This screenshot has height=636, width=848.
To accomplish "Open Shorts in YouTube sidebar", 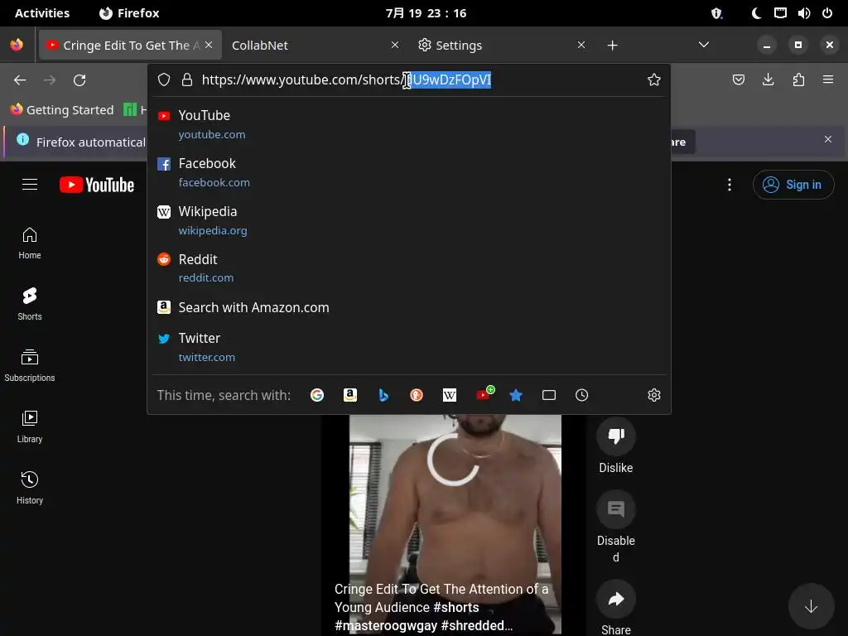I will pyautogui.click(x=30, y=305).
